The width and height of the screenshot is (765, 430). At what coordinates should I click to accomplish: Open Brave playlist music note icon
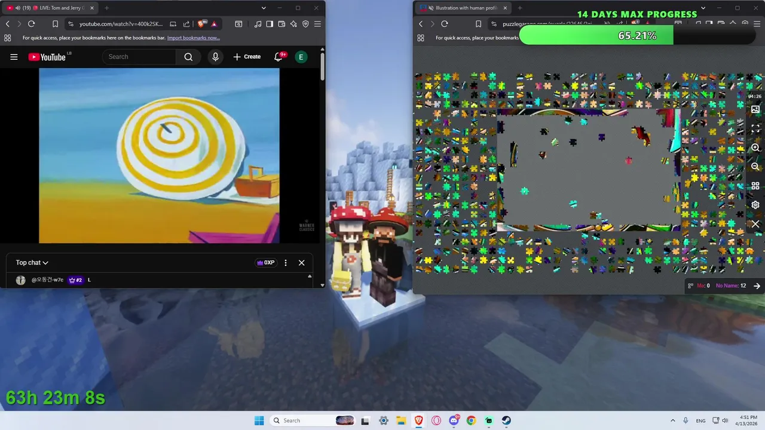[x=258, y=24]
